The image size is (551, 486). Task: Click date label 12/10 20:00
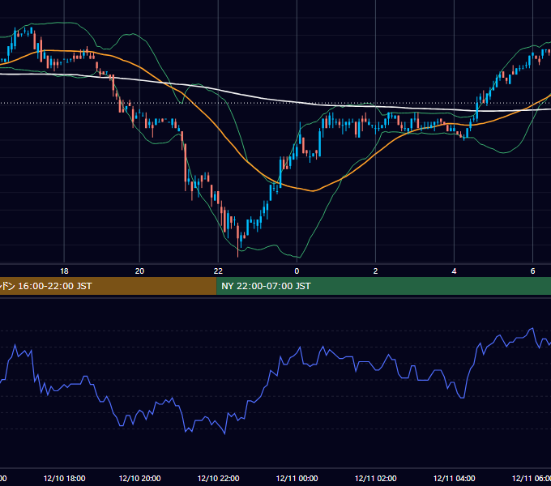[x=139, y=478]
